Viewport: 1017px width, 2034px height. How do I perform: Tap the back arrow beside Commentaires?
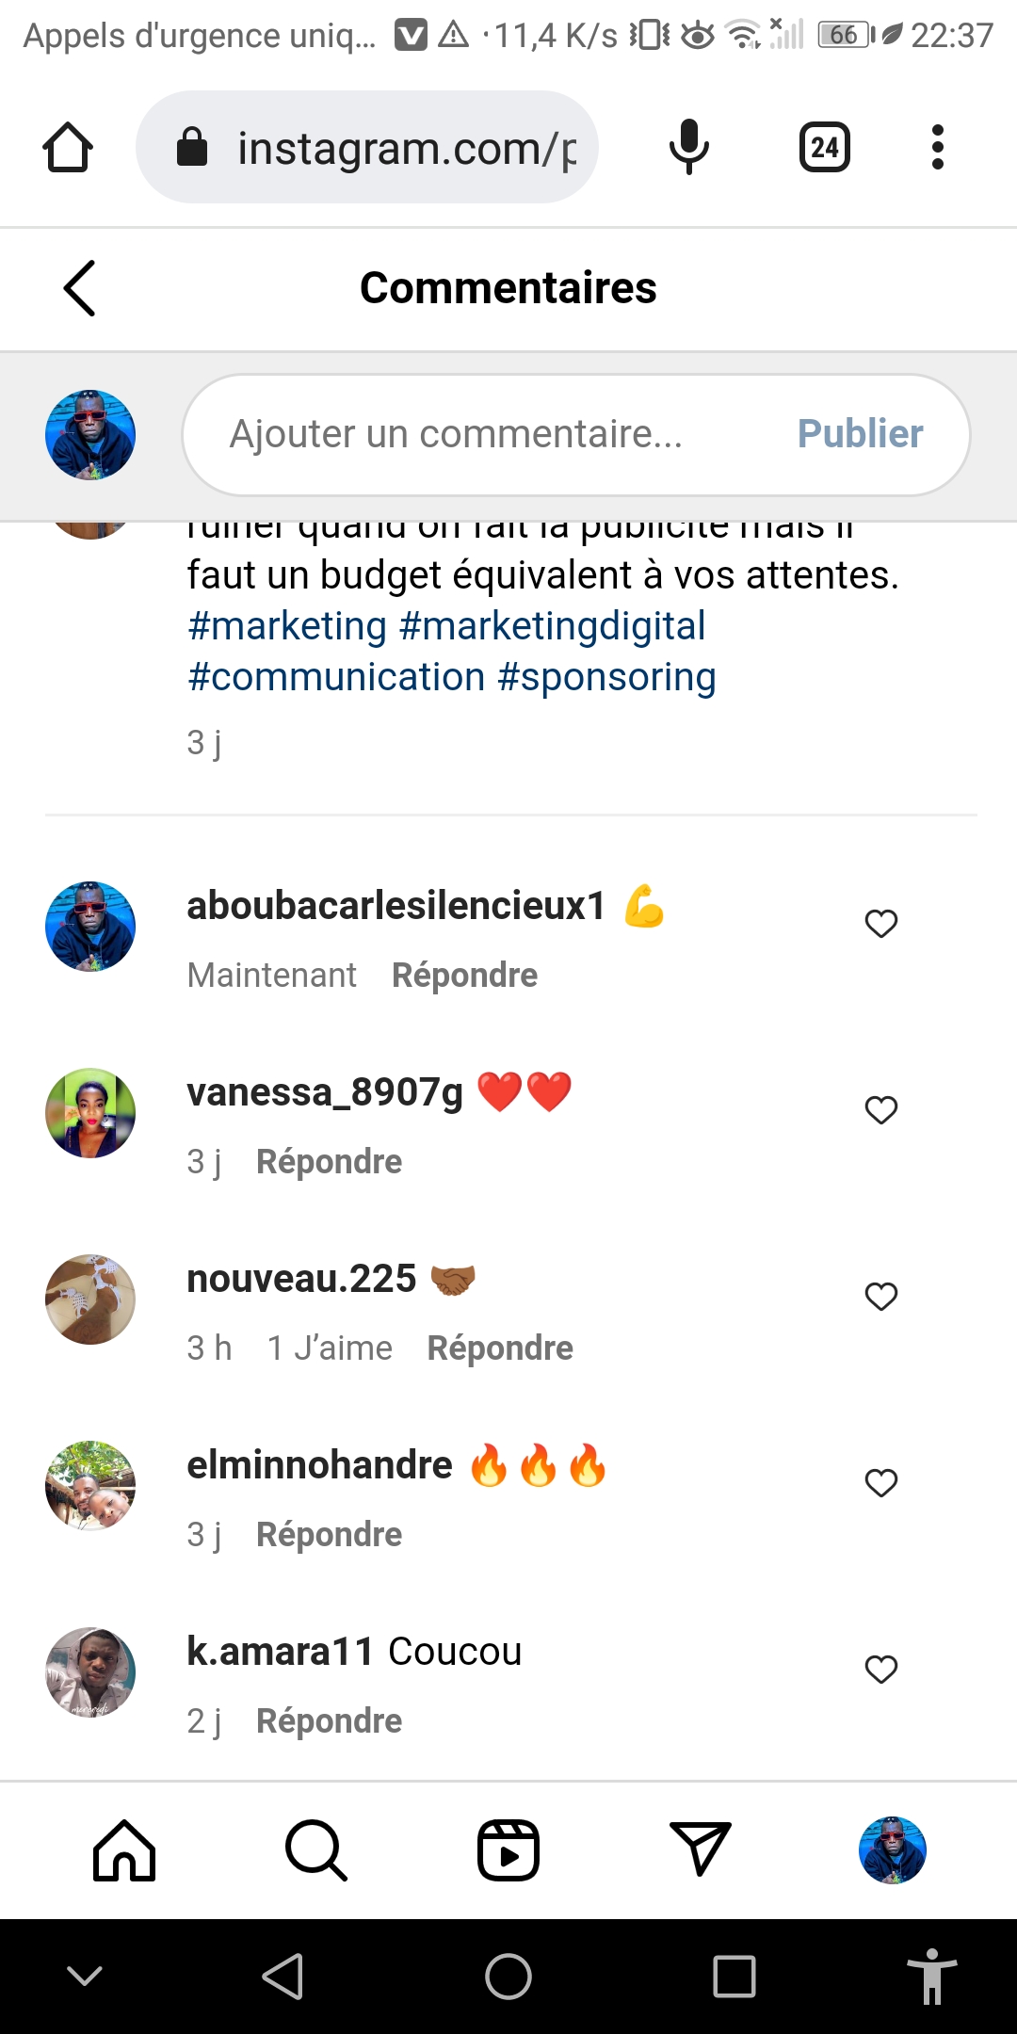tap(80, 288)
